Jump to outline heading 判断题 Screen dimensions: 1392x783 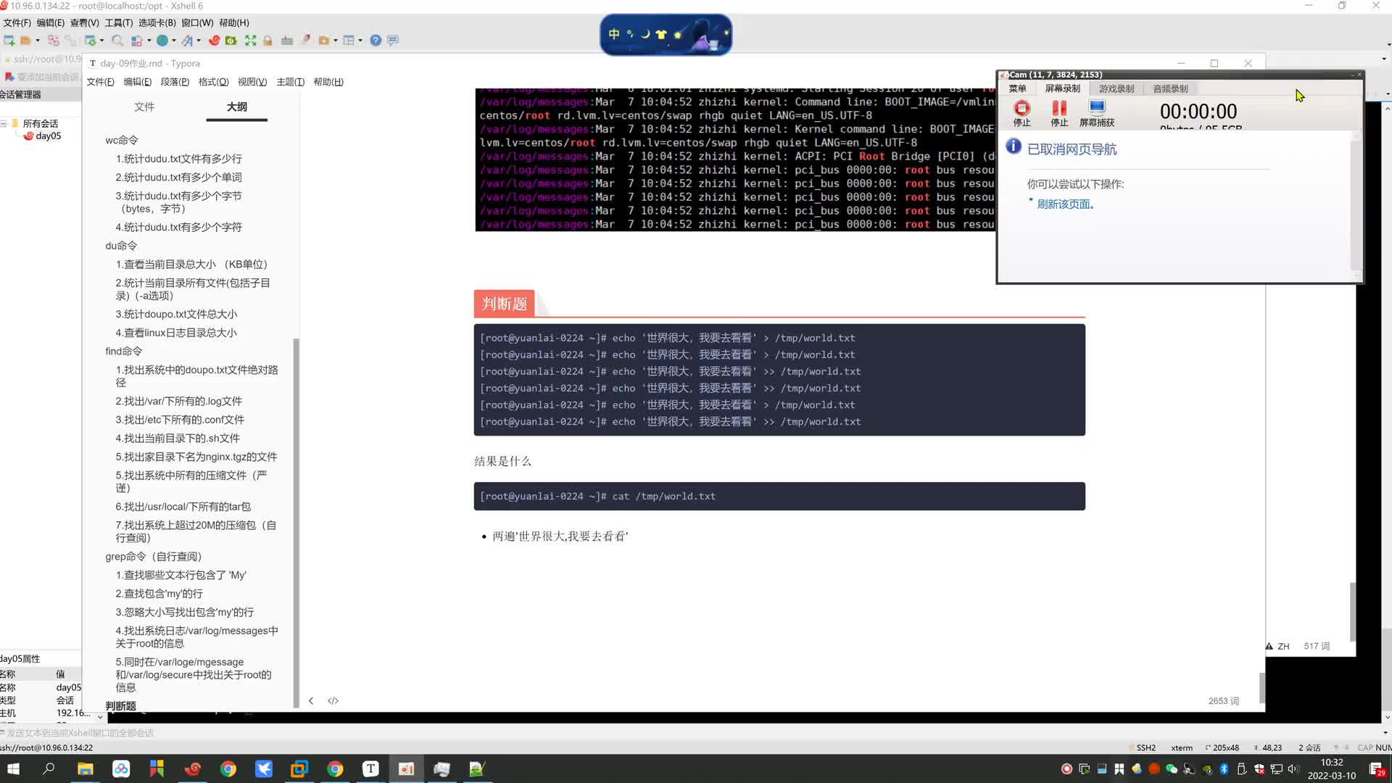121,705
